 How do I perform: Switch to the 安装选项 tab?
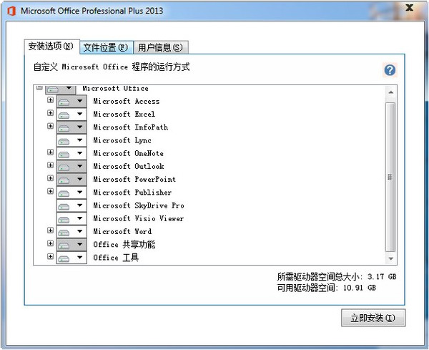click(x=51, y=47)
